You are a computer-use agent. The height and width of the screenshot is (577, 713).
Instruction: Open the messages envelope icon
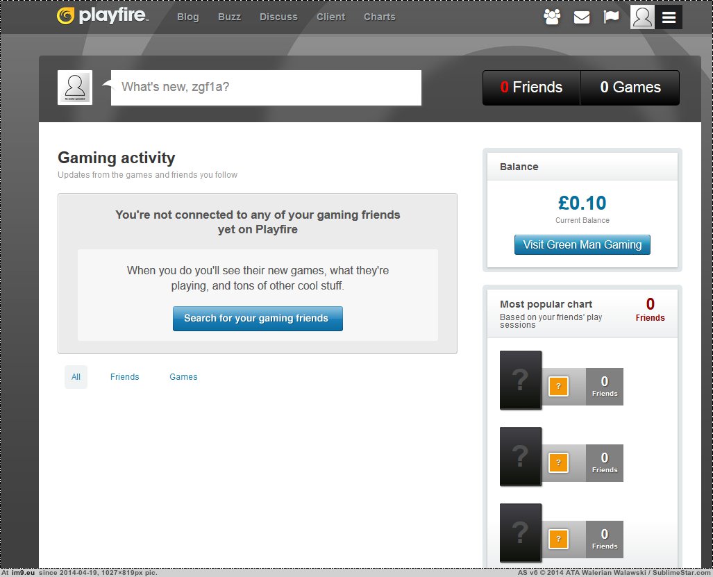pos(582,17)
